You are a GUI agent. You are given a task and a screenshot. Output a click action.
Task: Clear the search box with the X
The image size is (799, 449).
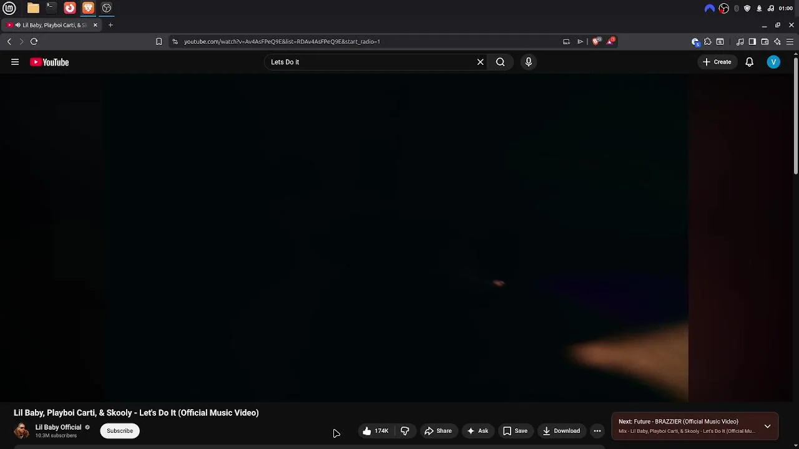coord(480,62)
